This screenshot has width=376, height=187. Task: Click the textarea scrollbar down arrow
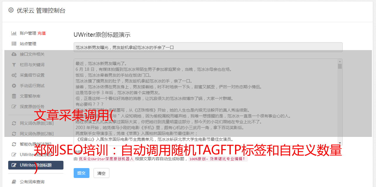(x=340, y=143)
